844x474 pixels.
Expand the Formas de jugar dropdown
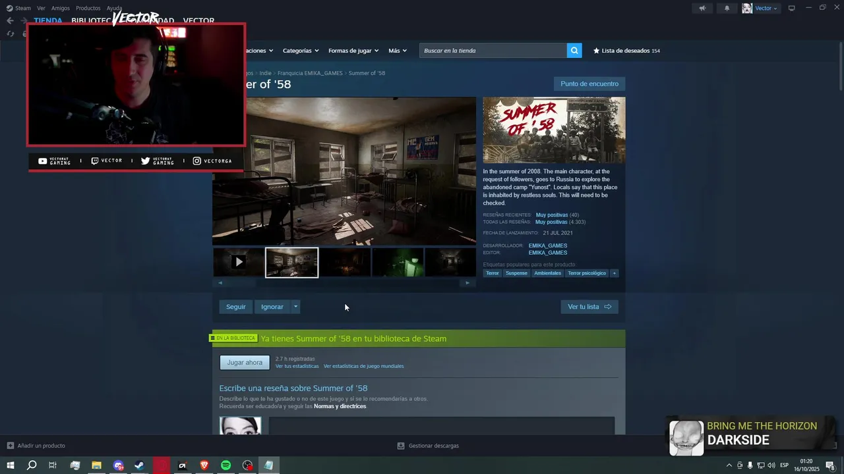point(353,51)
